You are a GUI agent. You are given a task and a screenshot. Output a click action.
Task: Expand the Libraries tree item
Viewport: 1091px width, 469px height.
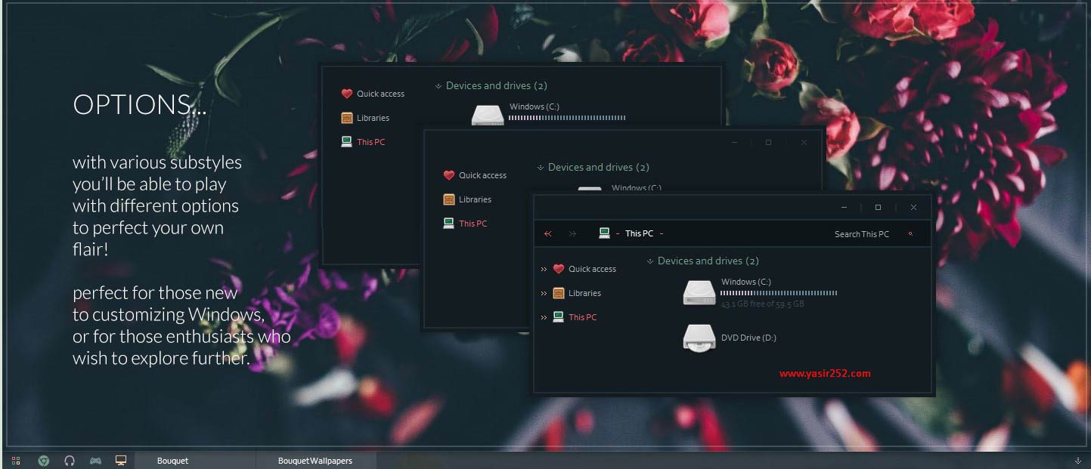click(544, 293)
